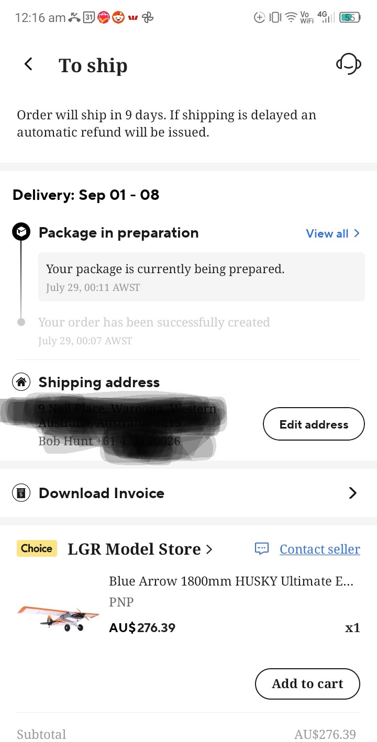Tap the Edit address button
Viewport: 377px width, 742px height.
[314, 424]
